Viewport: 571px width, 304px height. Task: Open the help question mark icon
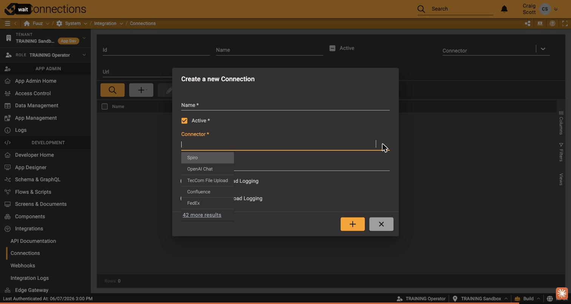552,23
